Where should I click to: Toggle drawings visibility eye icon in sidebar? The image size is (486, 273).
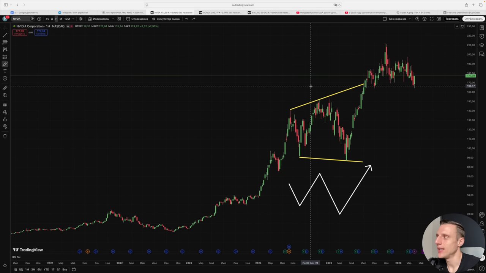click(5, 126)
